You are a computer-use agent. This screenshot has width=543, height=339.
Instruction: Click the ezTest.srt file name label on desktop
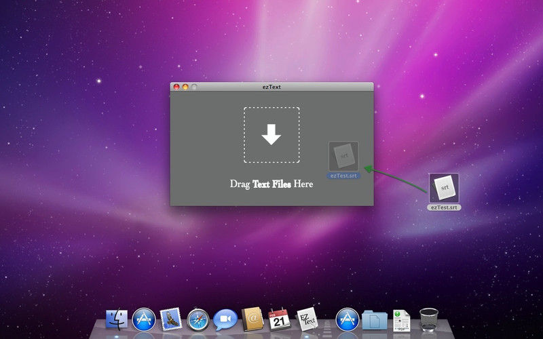pyautogui.click(x=444, y=207)
